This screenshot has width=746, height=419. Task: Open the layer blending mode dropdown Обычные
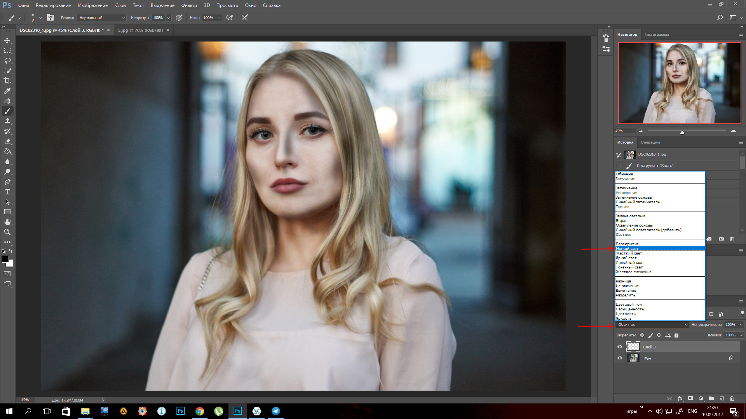click(652, 325)
